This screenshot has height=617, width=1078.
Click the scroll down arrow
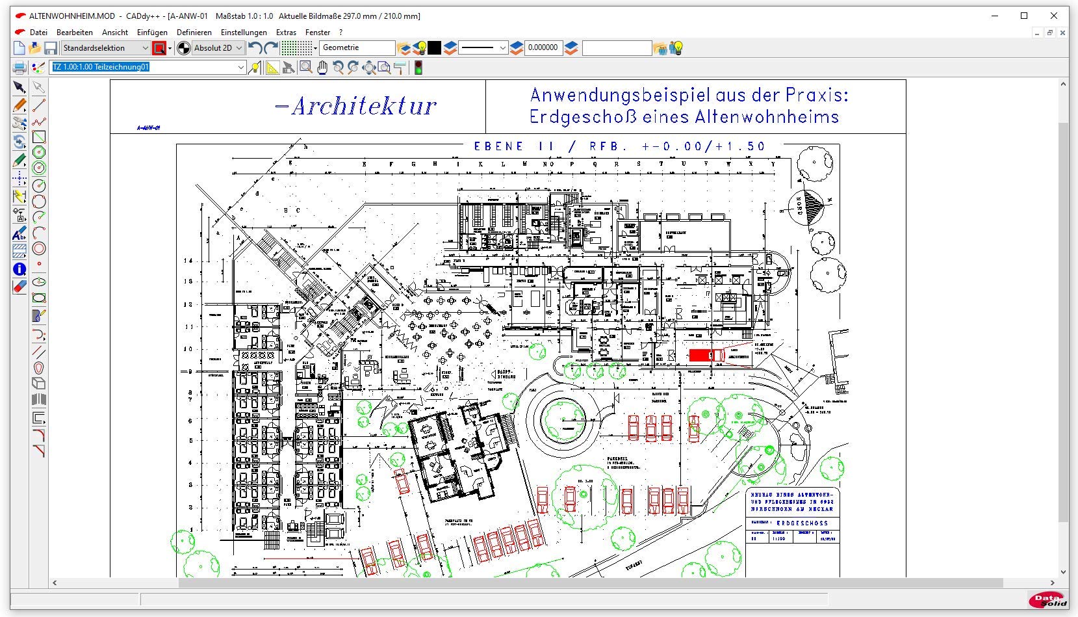click(1063, 572)
